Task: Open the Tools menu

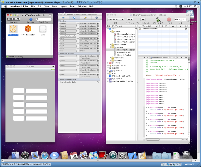Action: tap(73, 7)
